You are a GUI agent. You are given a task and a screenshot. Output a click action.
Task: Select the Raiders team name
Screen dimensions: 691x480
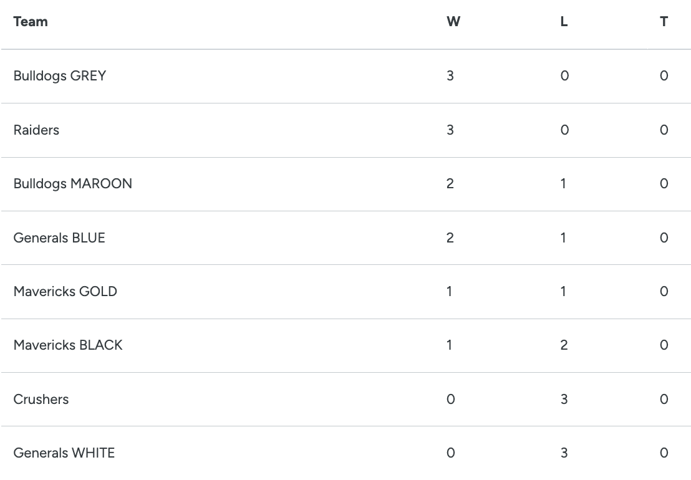36,130
